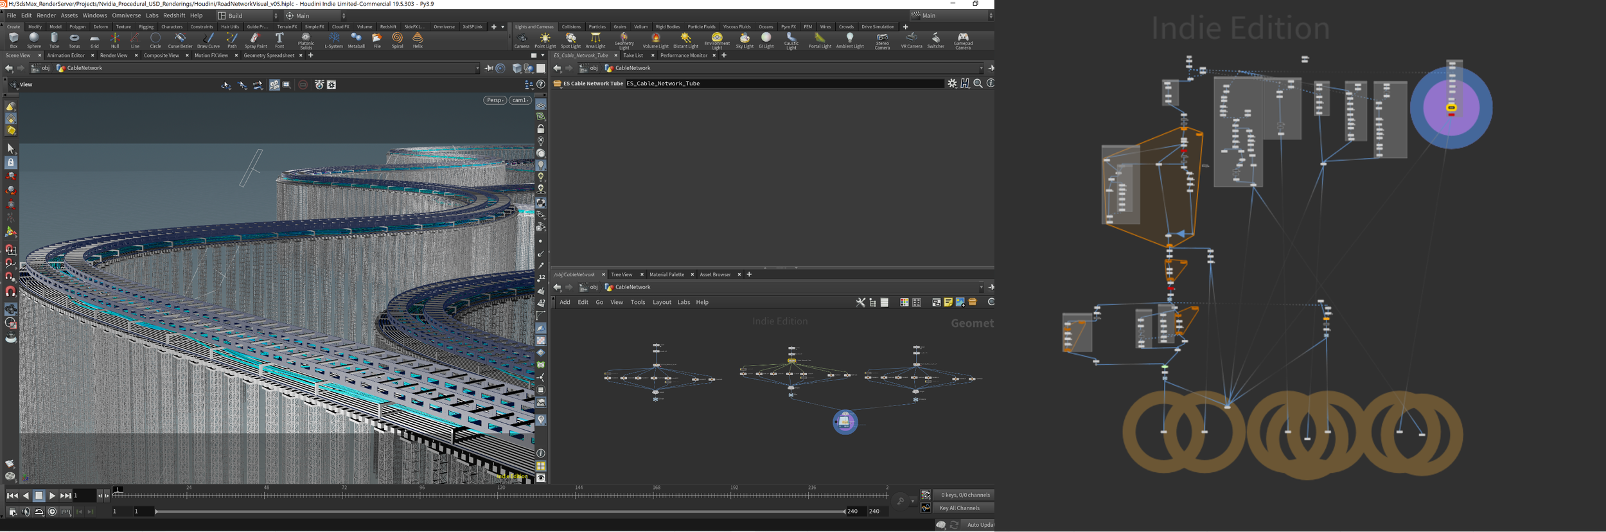Add a Sky Light
Image resolution: width=1606 pixels, height=532 pixels.
point(745,40)
